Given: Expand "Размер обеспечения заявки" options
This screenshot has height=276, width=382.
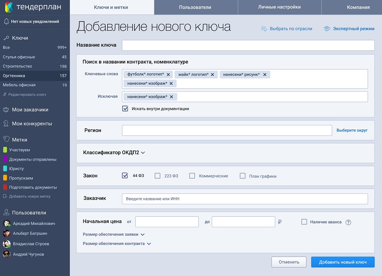Looking at the screenshot, I should (143, 235).
